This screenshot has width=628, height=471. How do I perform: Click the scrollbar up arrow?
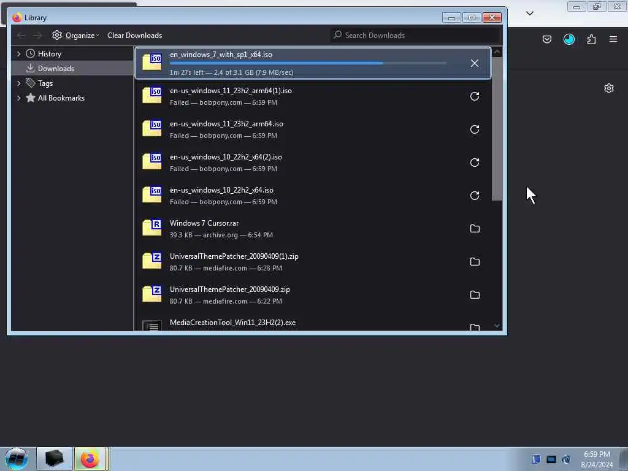(x=497, y=52)
